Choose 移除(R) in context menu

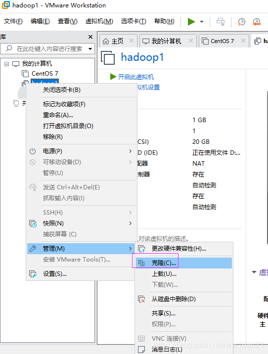click(82, 137)
